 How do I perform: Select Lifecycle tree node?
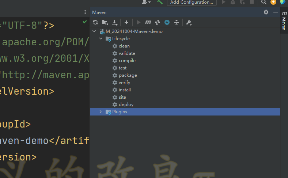(x=121, y=39)
